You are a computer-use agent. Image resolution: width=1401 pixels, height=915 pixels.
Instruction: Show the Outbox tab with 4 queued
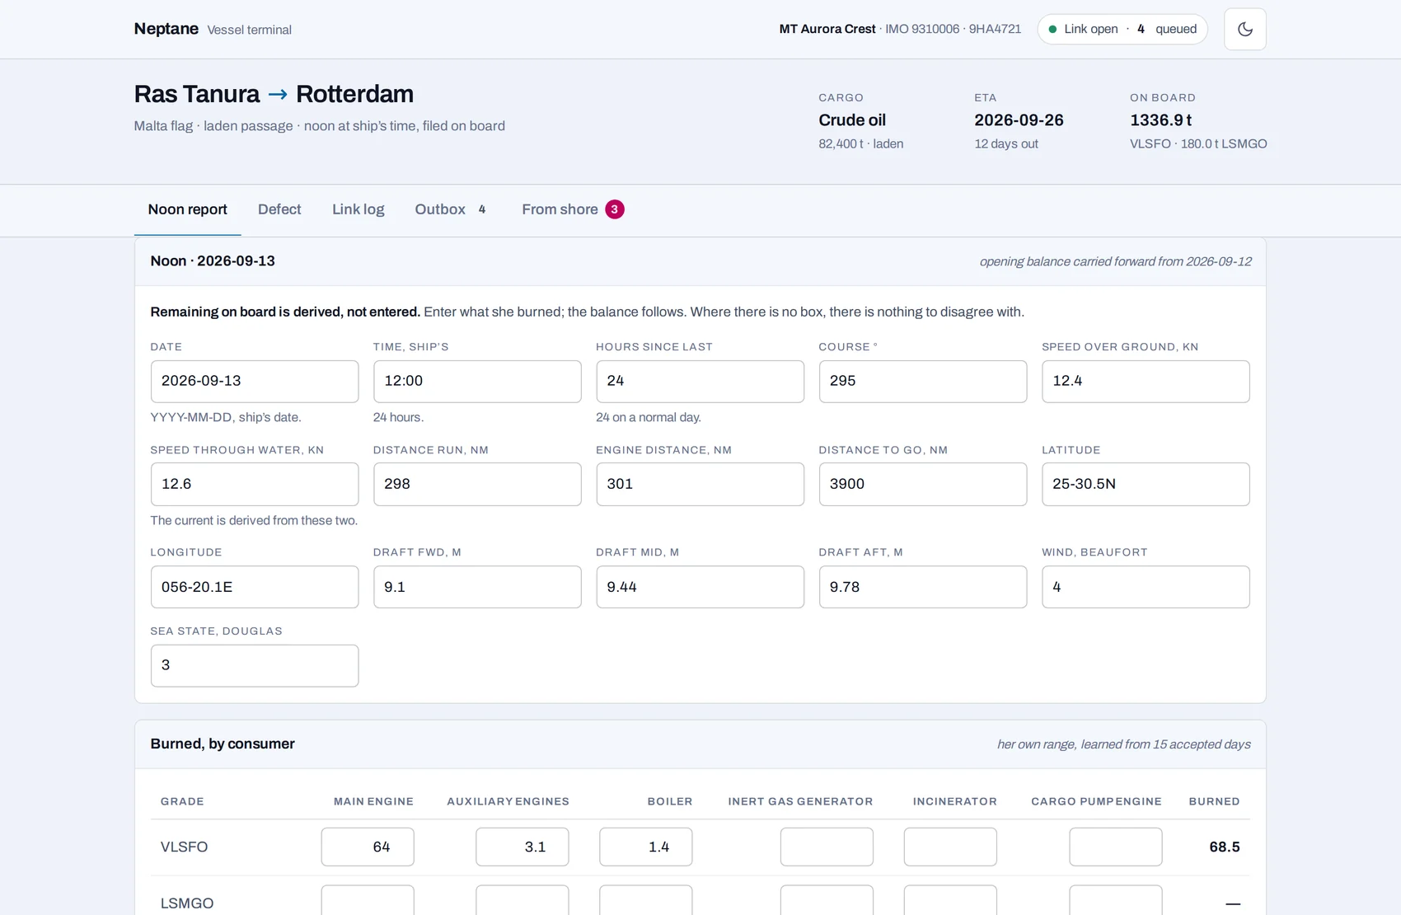click(452, 209)
